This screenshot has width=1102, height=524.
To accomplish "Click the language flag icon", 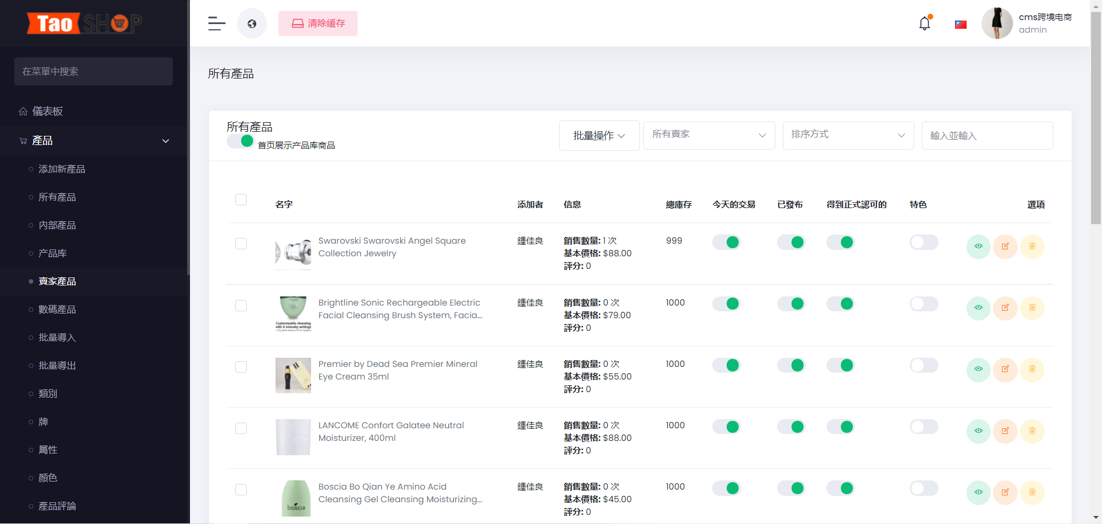I will [960, 25].
